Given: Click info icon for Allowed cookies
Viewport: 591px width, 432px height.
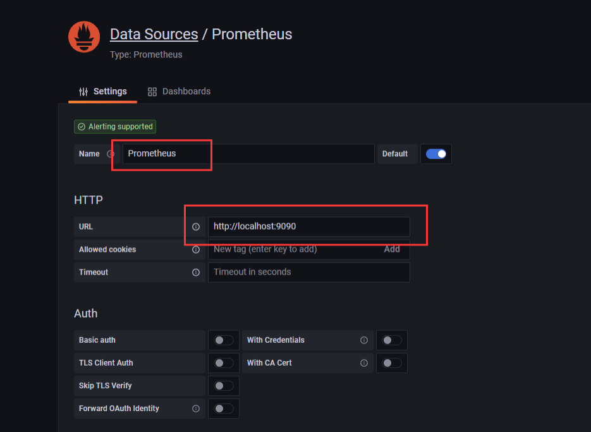Looking at the screenshot, I should pos(196,249).
